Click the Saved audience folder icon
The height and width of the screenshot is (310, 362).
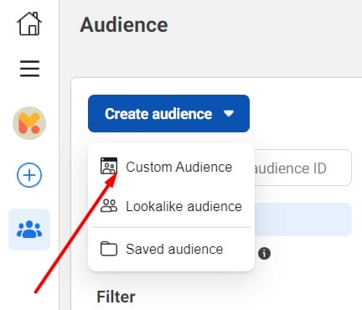point(109,249)
